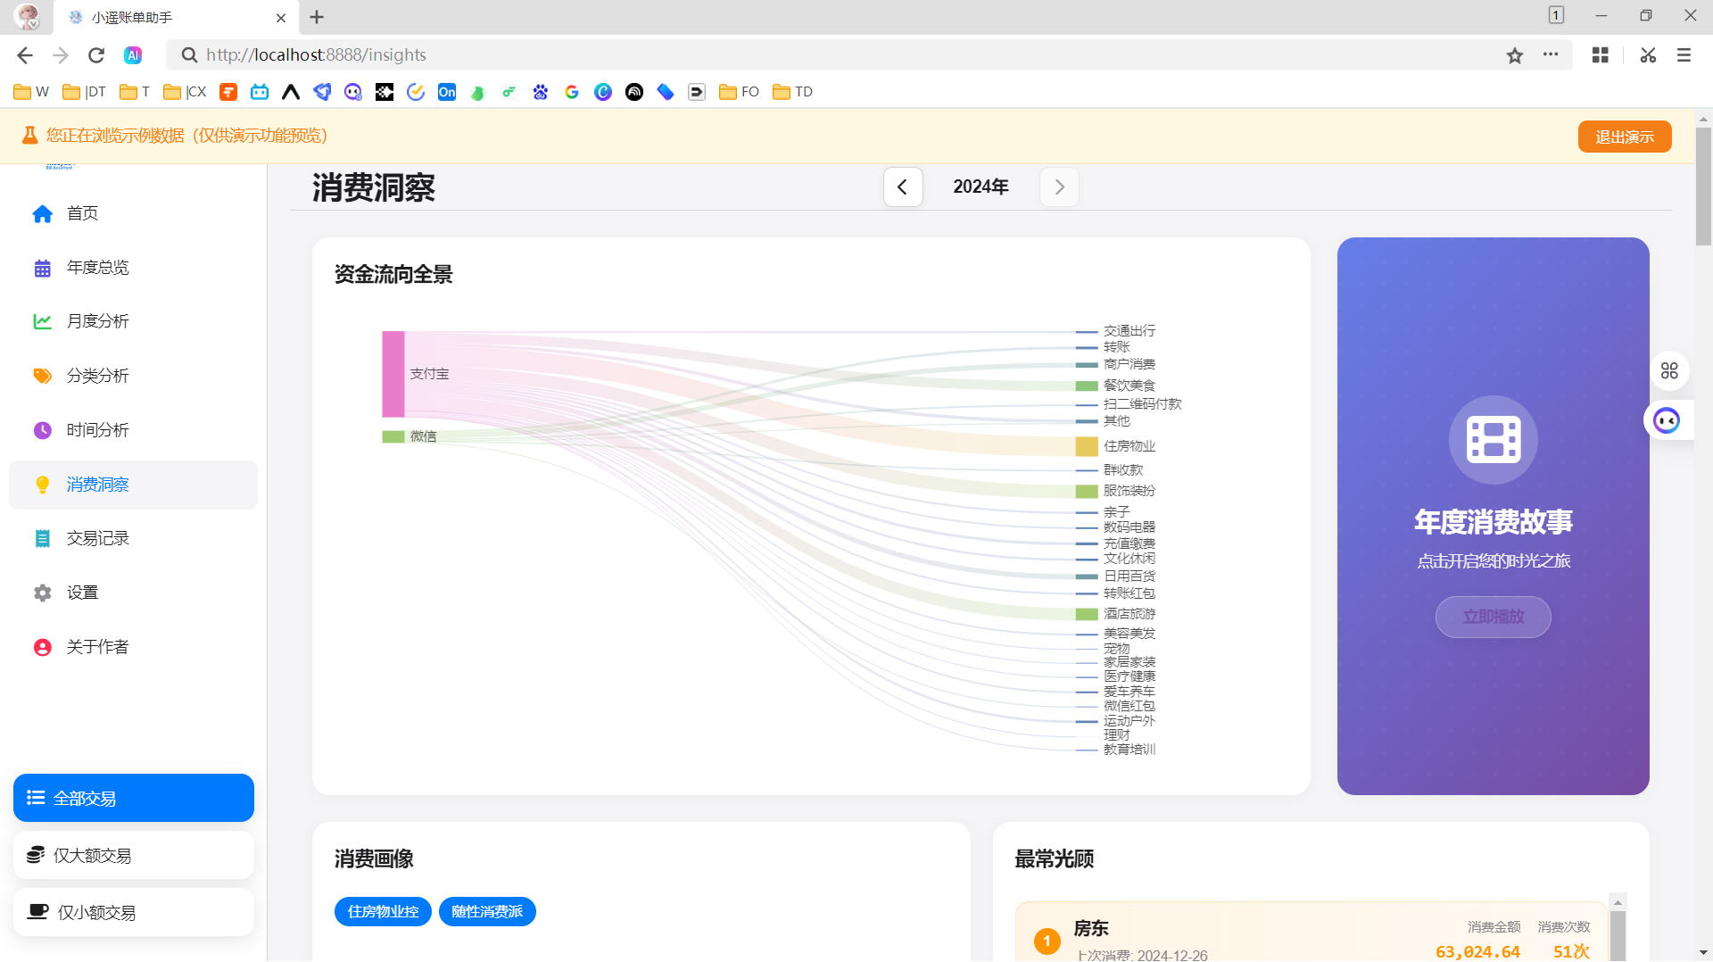Viewport: 1713px width, 962px height.
Task: Click the home icon beside 首页
Action: pyautogui.click(x=42, y=214)
